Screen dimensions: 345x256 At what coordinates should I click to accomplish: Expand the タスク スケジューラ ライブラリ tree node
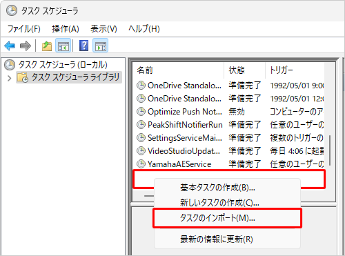(10, 78)
